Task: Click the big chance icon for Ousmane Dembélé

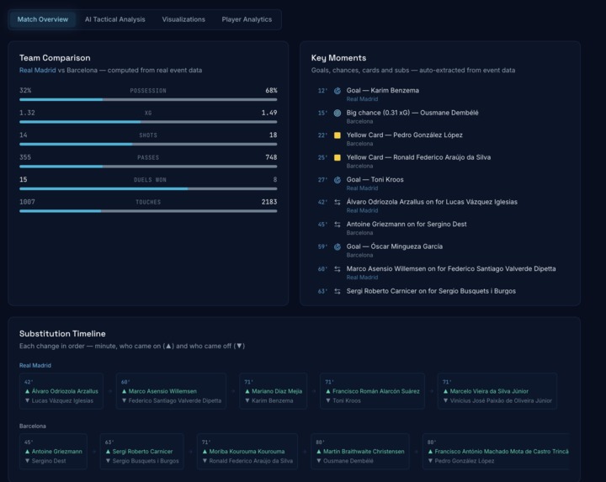Action: click(x=338, y=114)
